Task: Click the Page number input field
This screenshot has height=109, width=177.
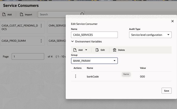Action: [28, 56]
